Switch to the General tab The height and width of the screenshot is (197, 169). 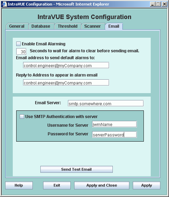(x=17, y=26)
